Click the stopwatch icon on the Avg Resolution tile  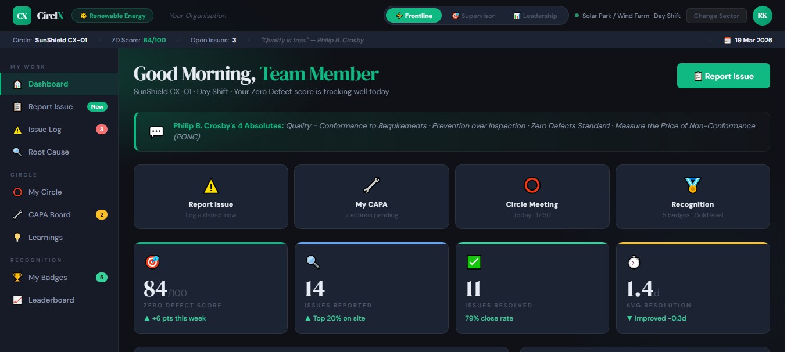(634, 263)
